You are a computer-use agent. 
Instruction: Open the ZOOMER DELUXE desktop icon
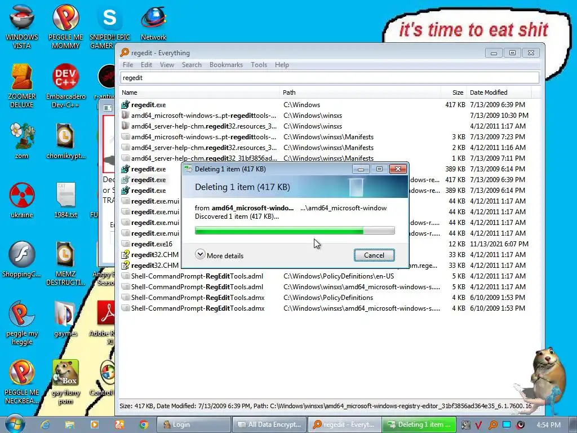point(22,86)
